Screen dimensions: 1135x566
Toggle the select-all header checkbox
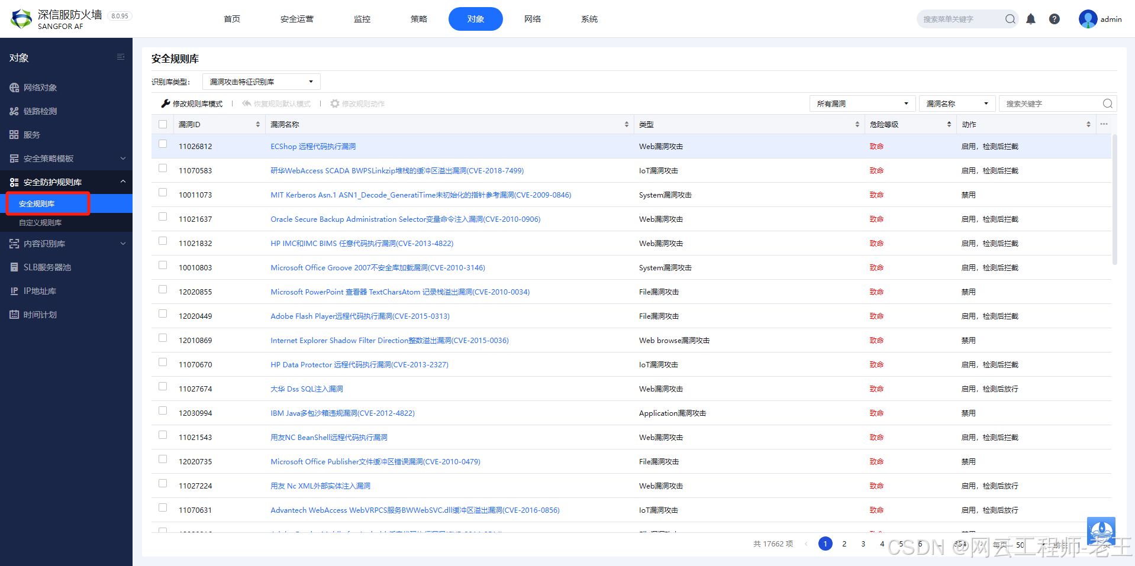[163, 124]
